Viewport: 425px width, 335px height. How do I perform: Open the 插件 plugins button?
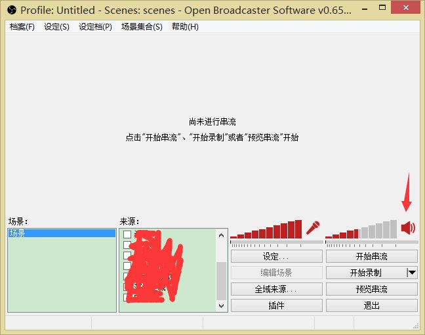pos(277,305)
